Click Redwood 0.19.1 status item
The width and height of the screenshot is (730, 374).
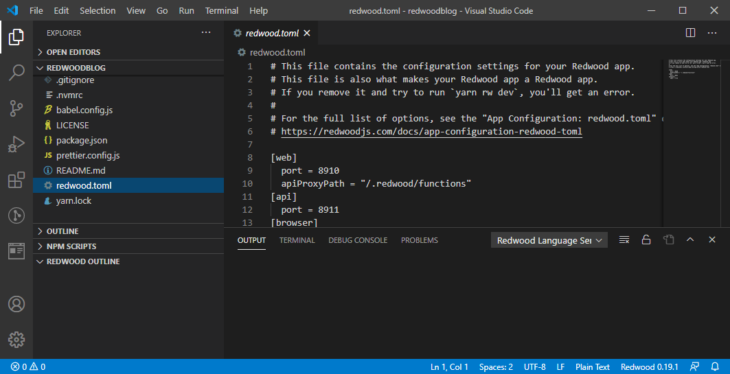(x=650, y=367)
